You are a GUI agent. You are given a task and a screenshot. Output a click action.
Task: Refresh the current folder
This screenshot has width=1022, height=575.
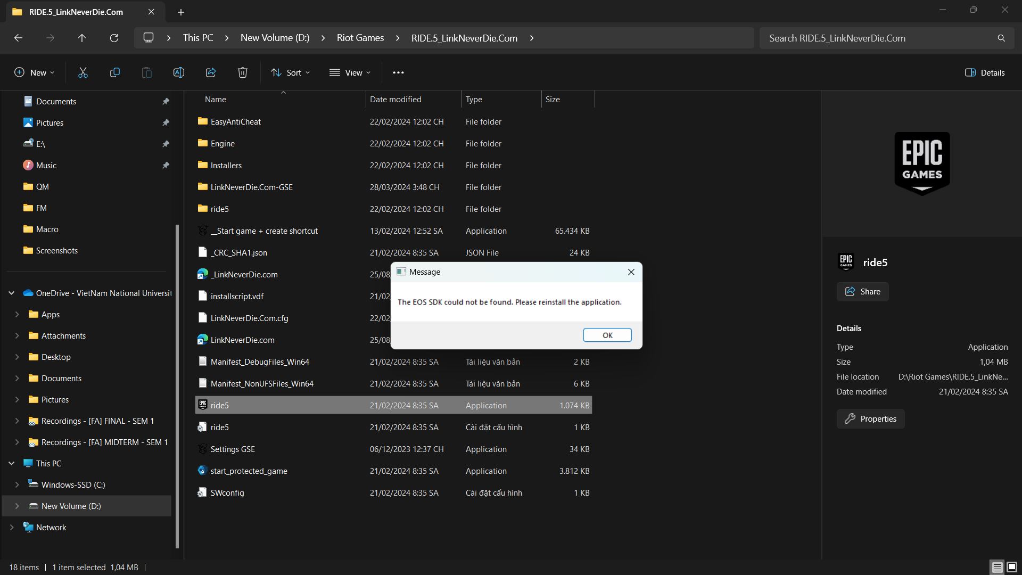click(x=114, y=38)
